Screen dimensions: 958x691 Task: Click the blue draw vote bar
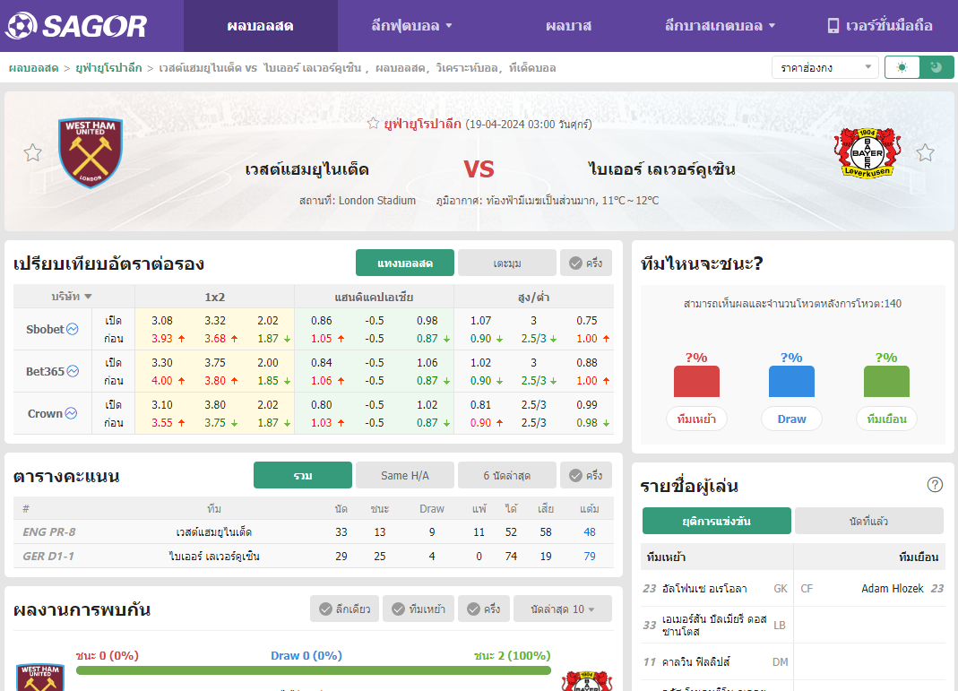[791, 381]
